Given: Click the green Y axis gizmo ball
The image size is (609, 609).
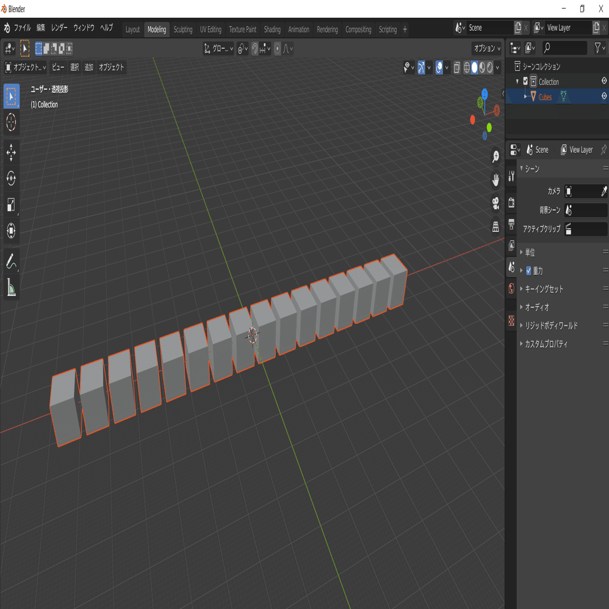Looking at the screenshot, I should point(489,127).
